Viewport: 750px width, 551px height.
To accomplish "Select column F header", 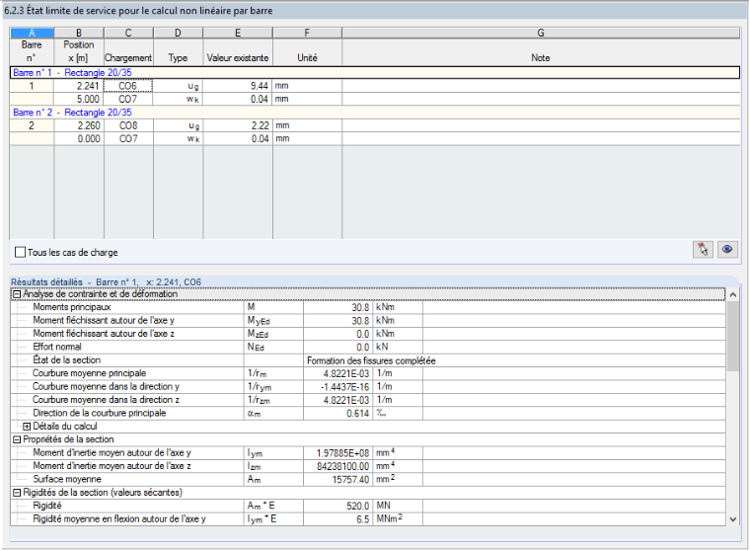I will pyautogui.click(x=307, y=33).
